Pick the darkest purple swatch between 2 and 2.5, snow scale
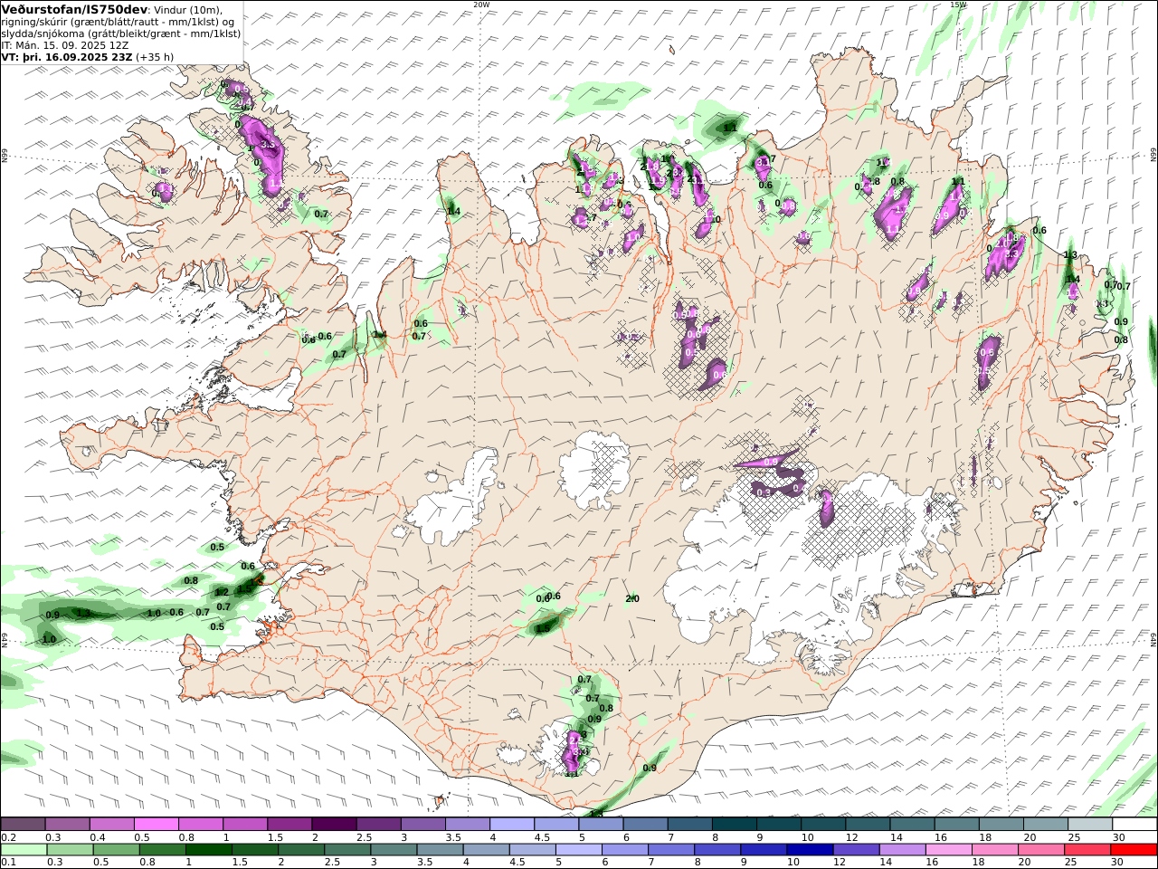The width and height of the screenshot is (1158, 869). point(333,825)
